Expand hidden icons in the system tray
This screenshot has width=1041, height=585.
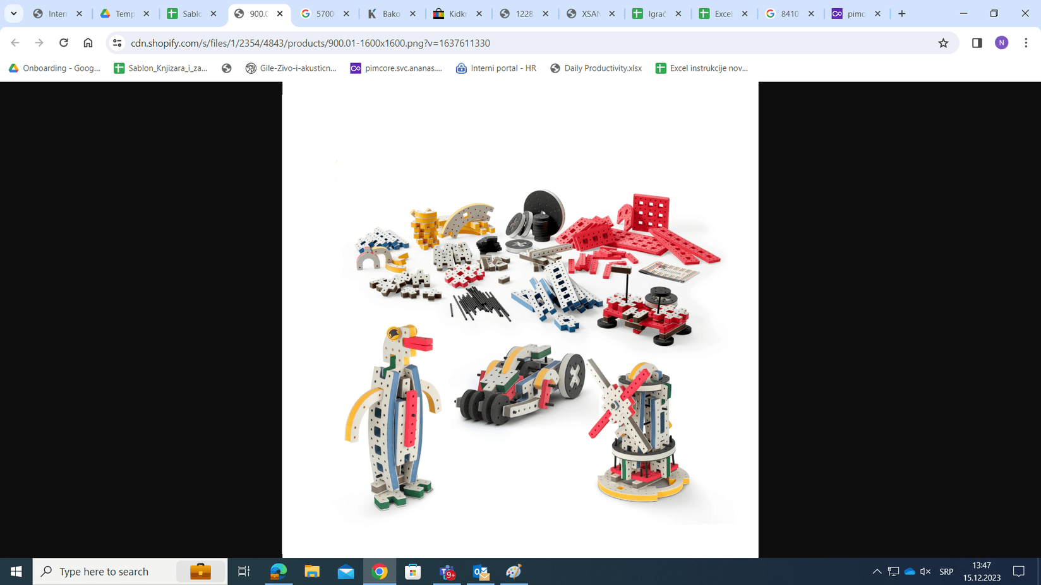point(877,571)
